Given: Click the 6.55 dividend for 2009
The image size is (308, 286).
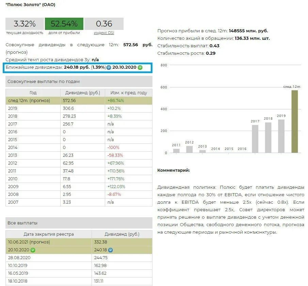Looking at the screenshot, I should tap(67, 187).
